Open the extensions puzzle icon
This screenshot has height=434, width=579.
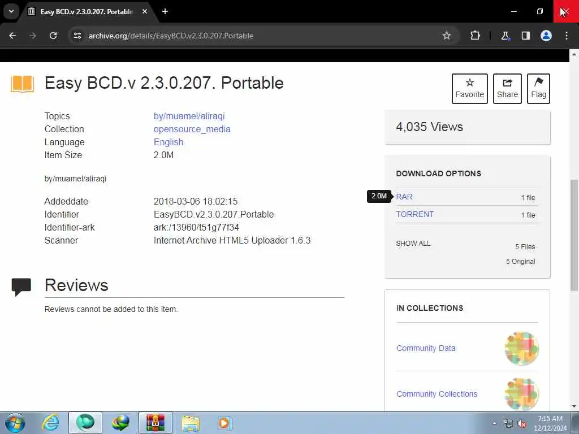[x=475, y=36]
